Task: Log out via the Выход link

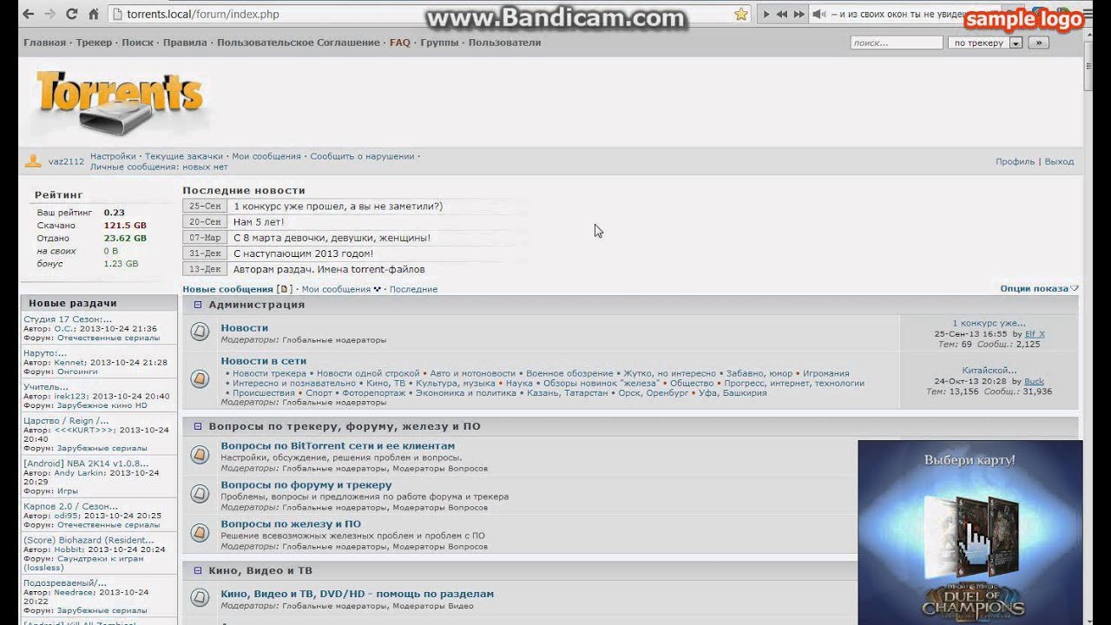Action: (x=1059, y=161)
